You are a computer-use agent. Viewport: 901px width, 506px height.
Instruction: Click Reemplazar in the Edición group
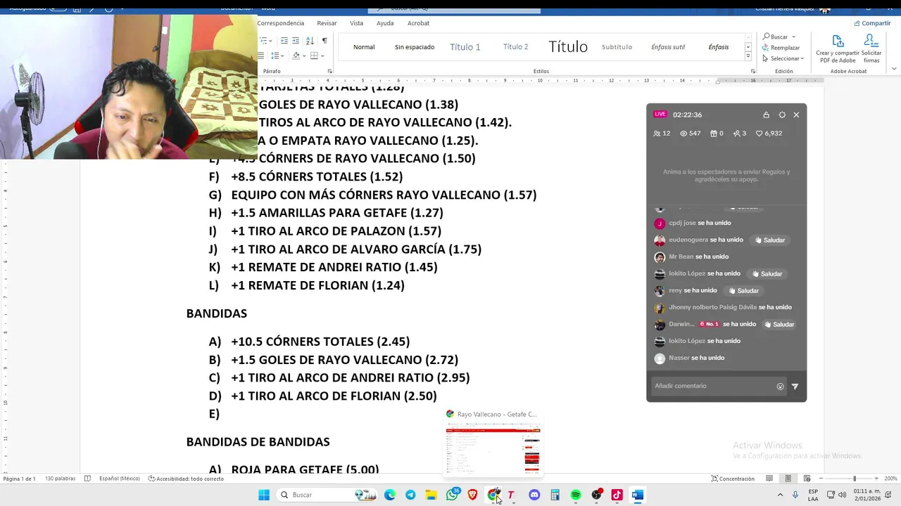pos(781,48)
